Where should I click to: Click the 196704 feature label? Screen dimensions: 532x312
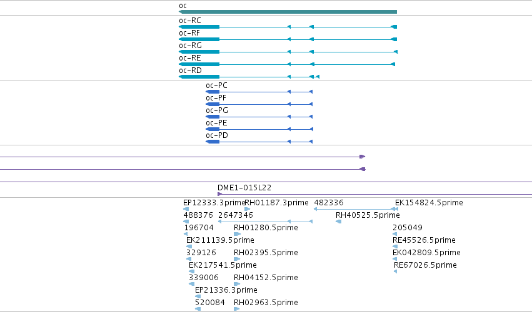coord(199,228)
